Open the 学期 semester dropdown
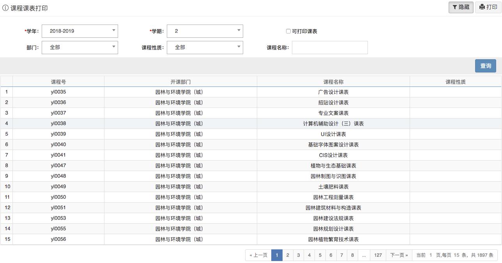Image resolution: width=502 pixels, height=263 pixels. [x=239, y=31]
